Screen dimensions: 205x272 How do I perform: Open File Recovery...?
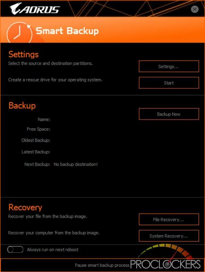(169, 219)
